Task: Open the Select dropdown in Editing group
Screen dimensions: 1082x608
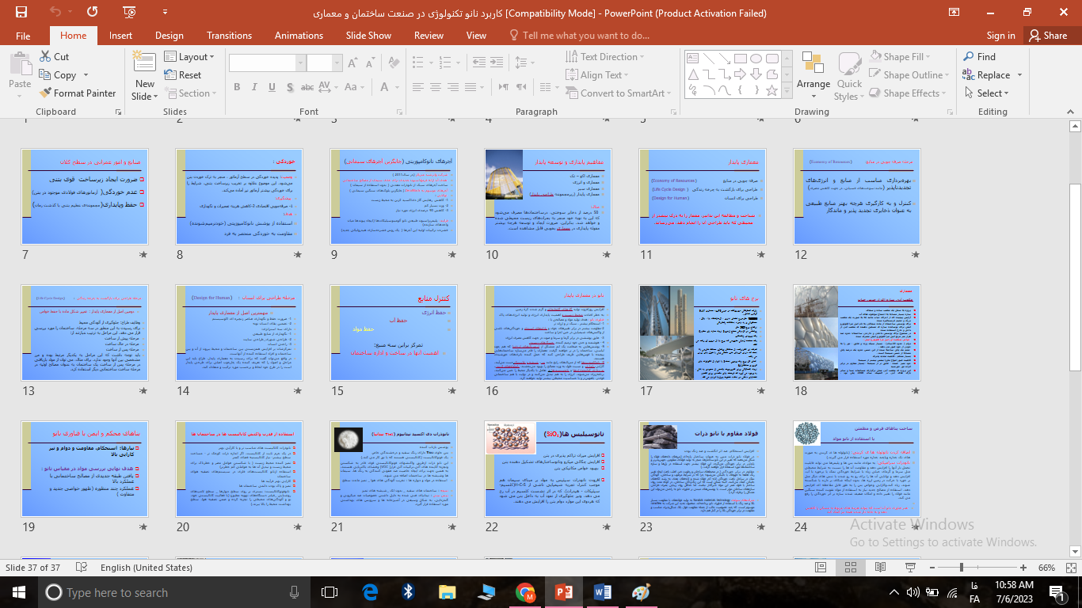Action: (x=991, y=93)
